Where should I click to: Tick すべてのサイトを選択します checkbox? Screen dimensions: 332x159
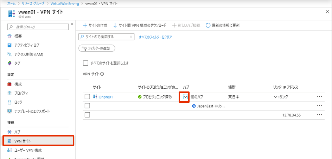tap(85, 63)
